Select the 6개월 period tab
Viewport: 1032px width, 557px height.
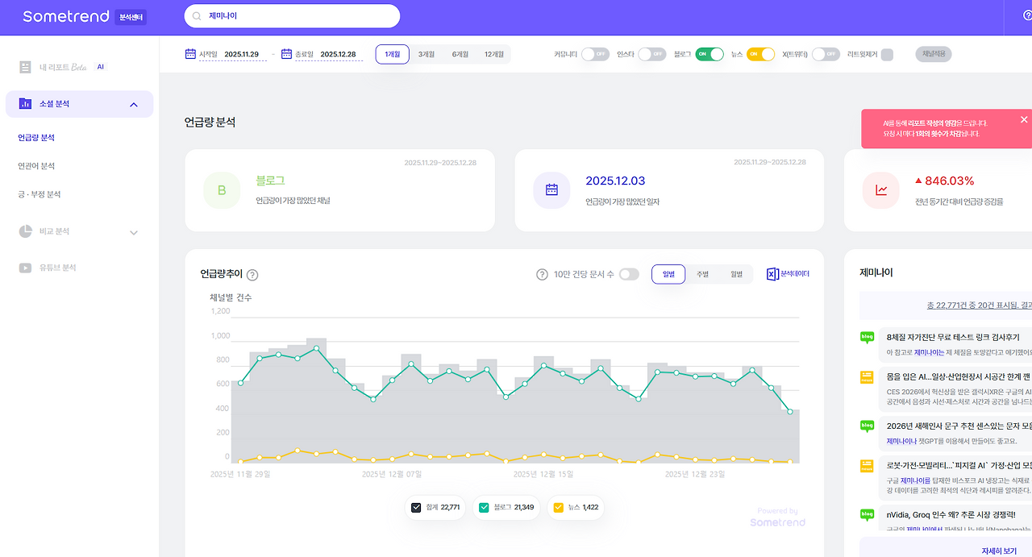(x=460, y=54)
